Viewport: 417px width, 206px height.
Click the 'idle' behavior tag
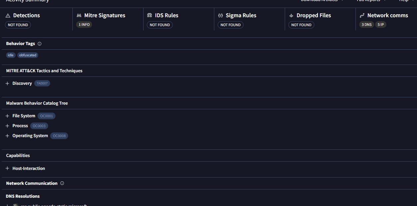[x=11, y=55]
